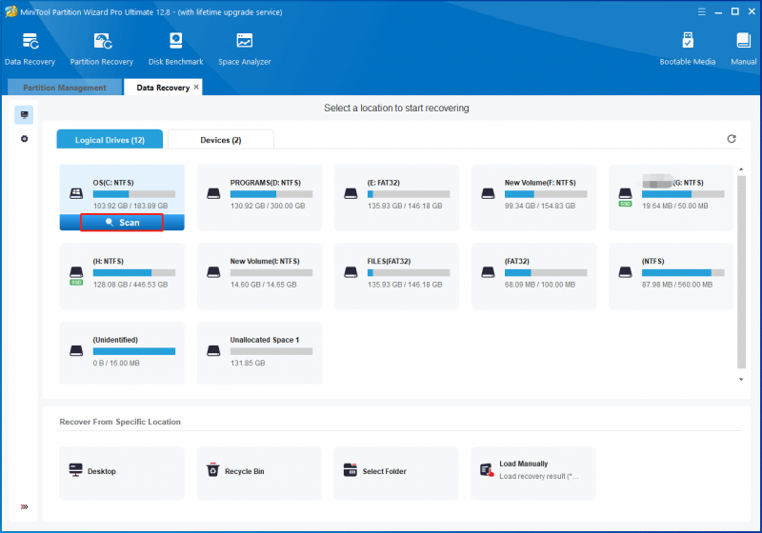This screenshot has width=762, height=533.
Task: Select the Logical Drives (12) tab
Action: pos(110,140)
